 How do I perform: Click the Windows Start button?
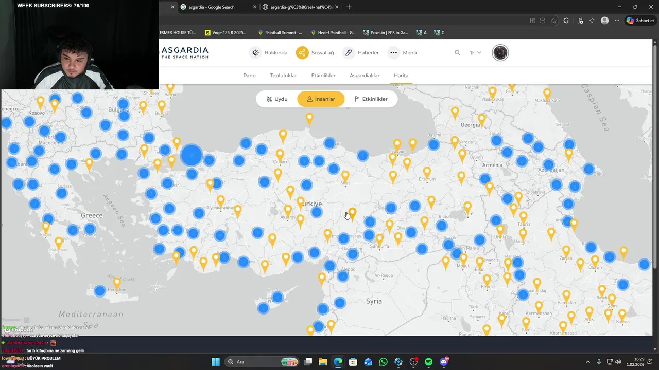(215, 362)
